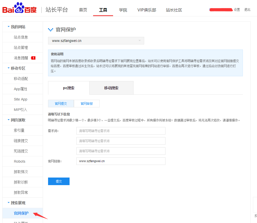Open 学院 in top navigation
Viewport: 257px width, 223px height.
click(x=123, y=10)
